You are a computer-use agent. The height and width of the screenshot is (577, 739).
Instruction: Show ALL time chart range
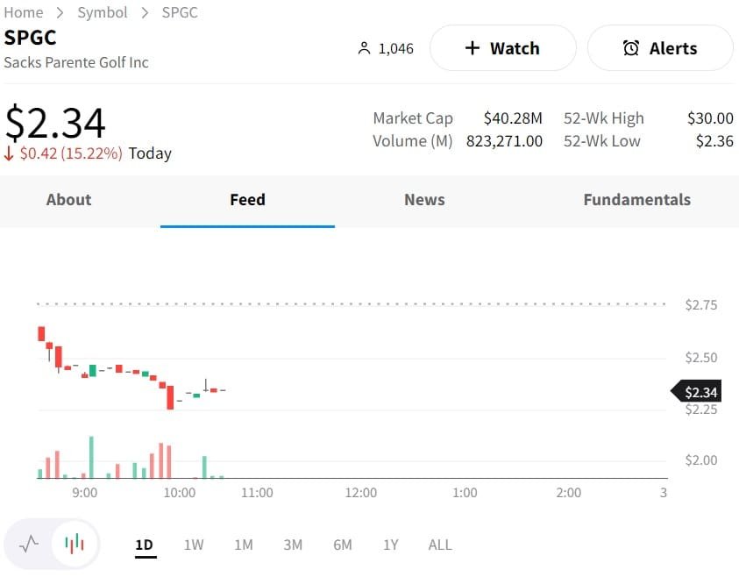click(440, 545)
